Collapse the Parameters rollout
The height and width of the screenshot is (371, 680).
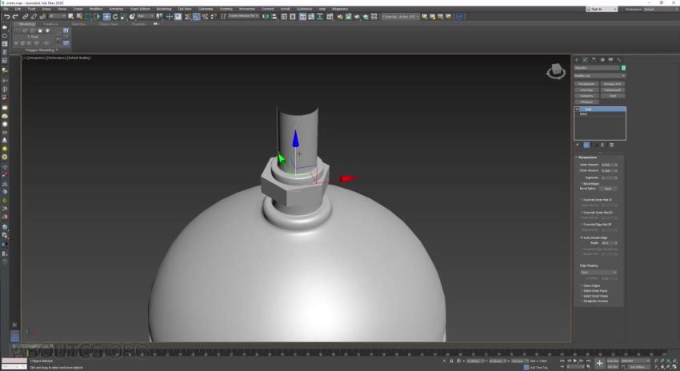587,158
